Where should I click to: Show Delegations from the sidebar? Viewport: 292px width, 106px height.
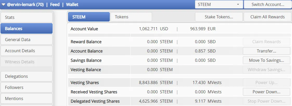27,76
